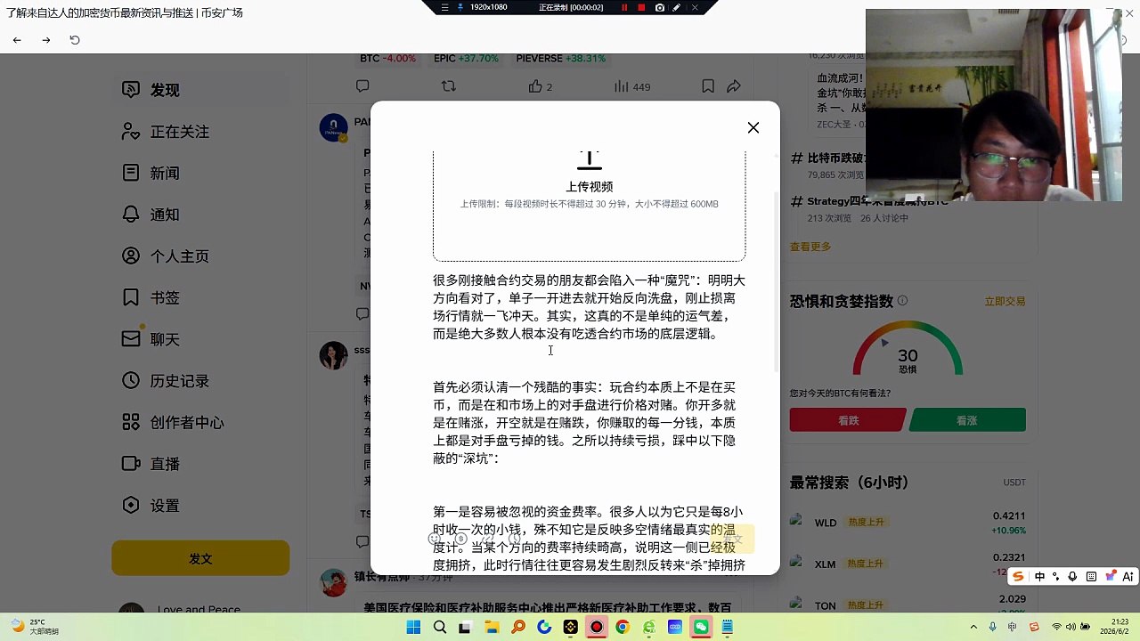
Task: Click the WLD row in 最常搜索
Action: (908, 523)
